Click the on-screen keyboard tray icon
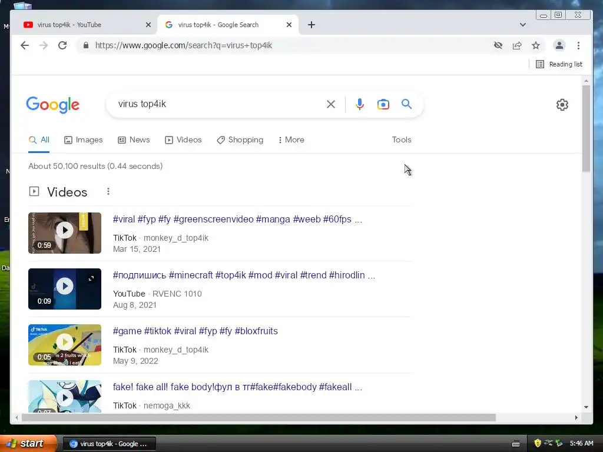This screenshot has height=452, width=603. pyautogui.click(x=516, y=444)
